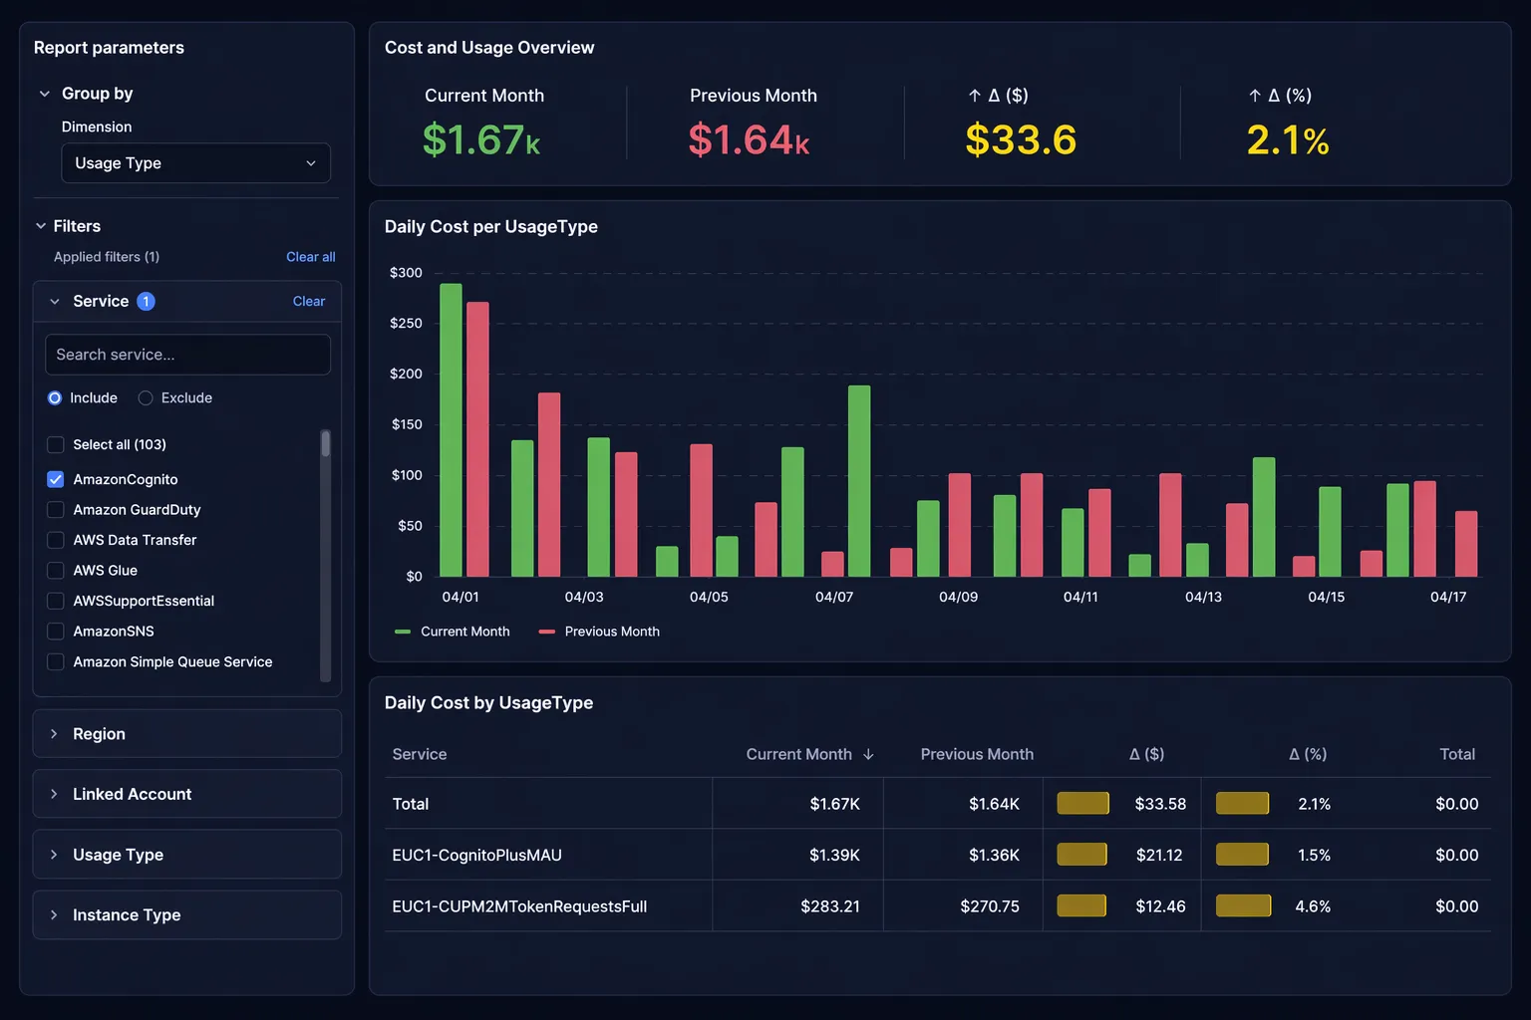Click the 2.1% summary value
1531x1020 pixels.
[x=1288, y=140]
